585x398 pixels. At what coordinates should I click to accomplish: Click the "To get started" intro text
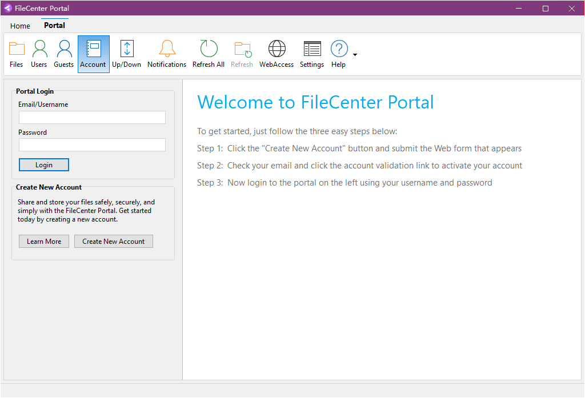point(297,131)
